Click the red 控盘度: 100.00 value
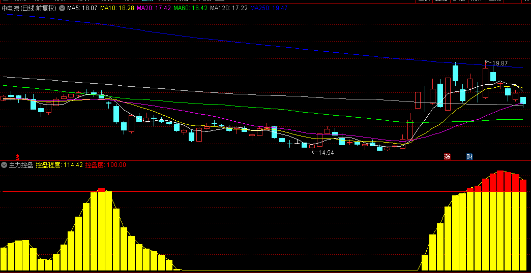 pos(106,165)
